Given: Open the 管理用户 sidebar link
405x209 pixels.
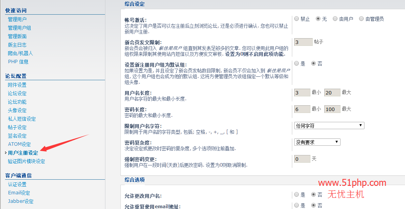Looking at the screenshot, I should [x=17, y=19].
